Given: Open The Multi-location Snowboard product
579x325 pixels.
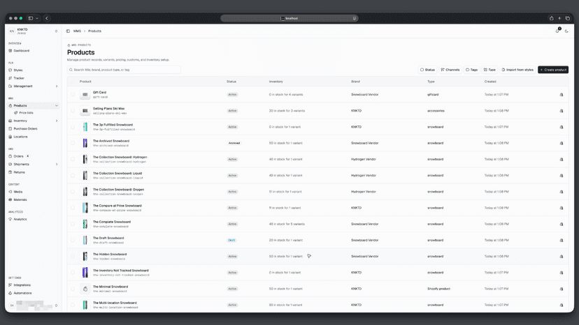Looking at the screenshot, I should pyautogui.click(x=115, y=303).
